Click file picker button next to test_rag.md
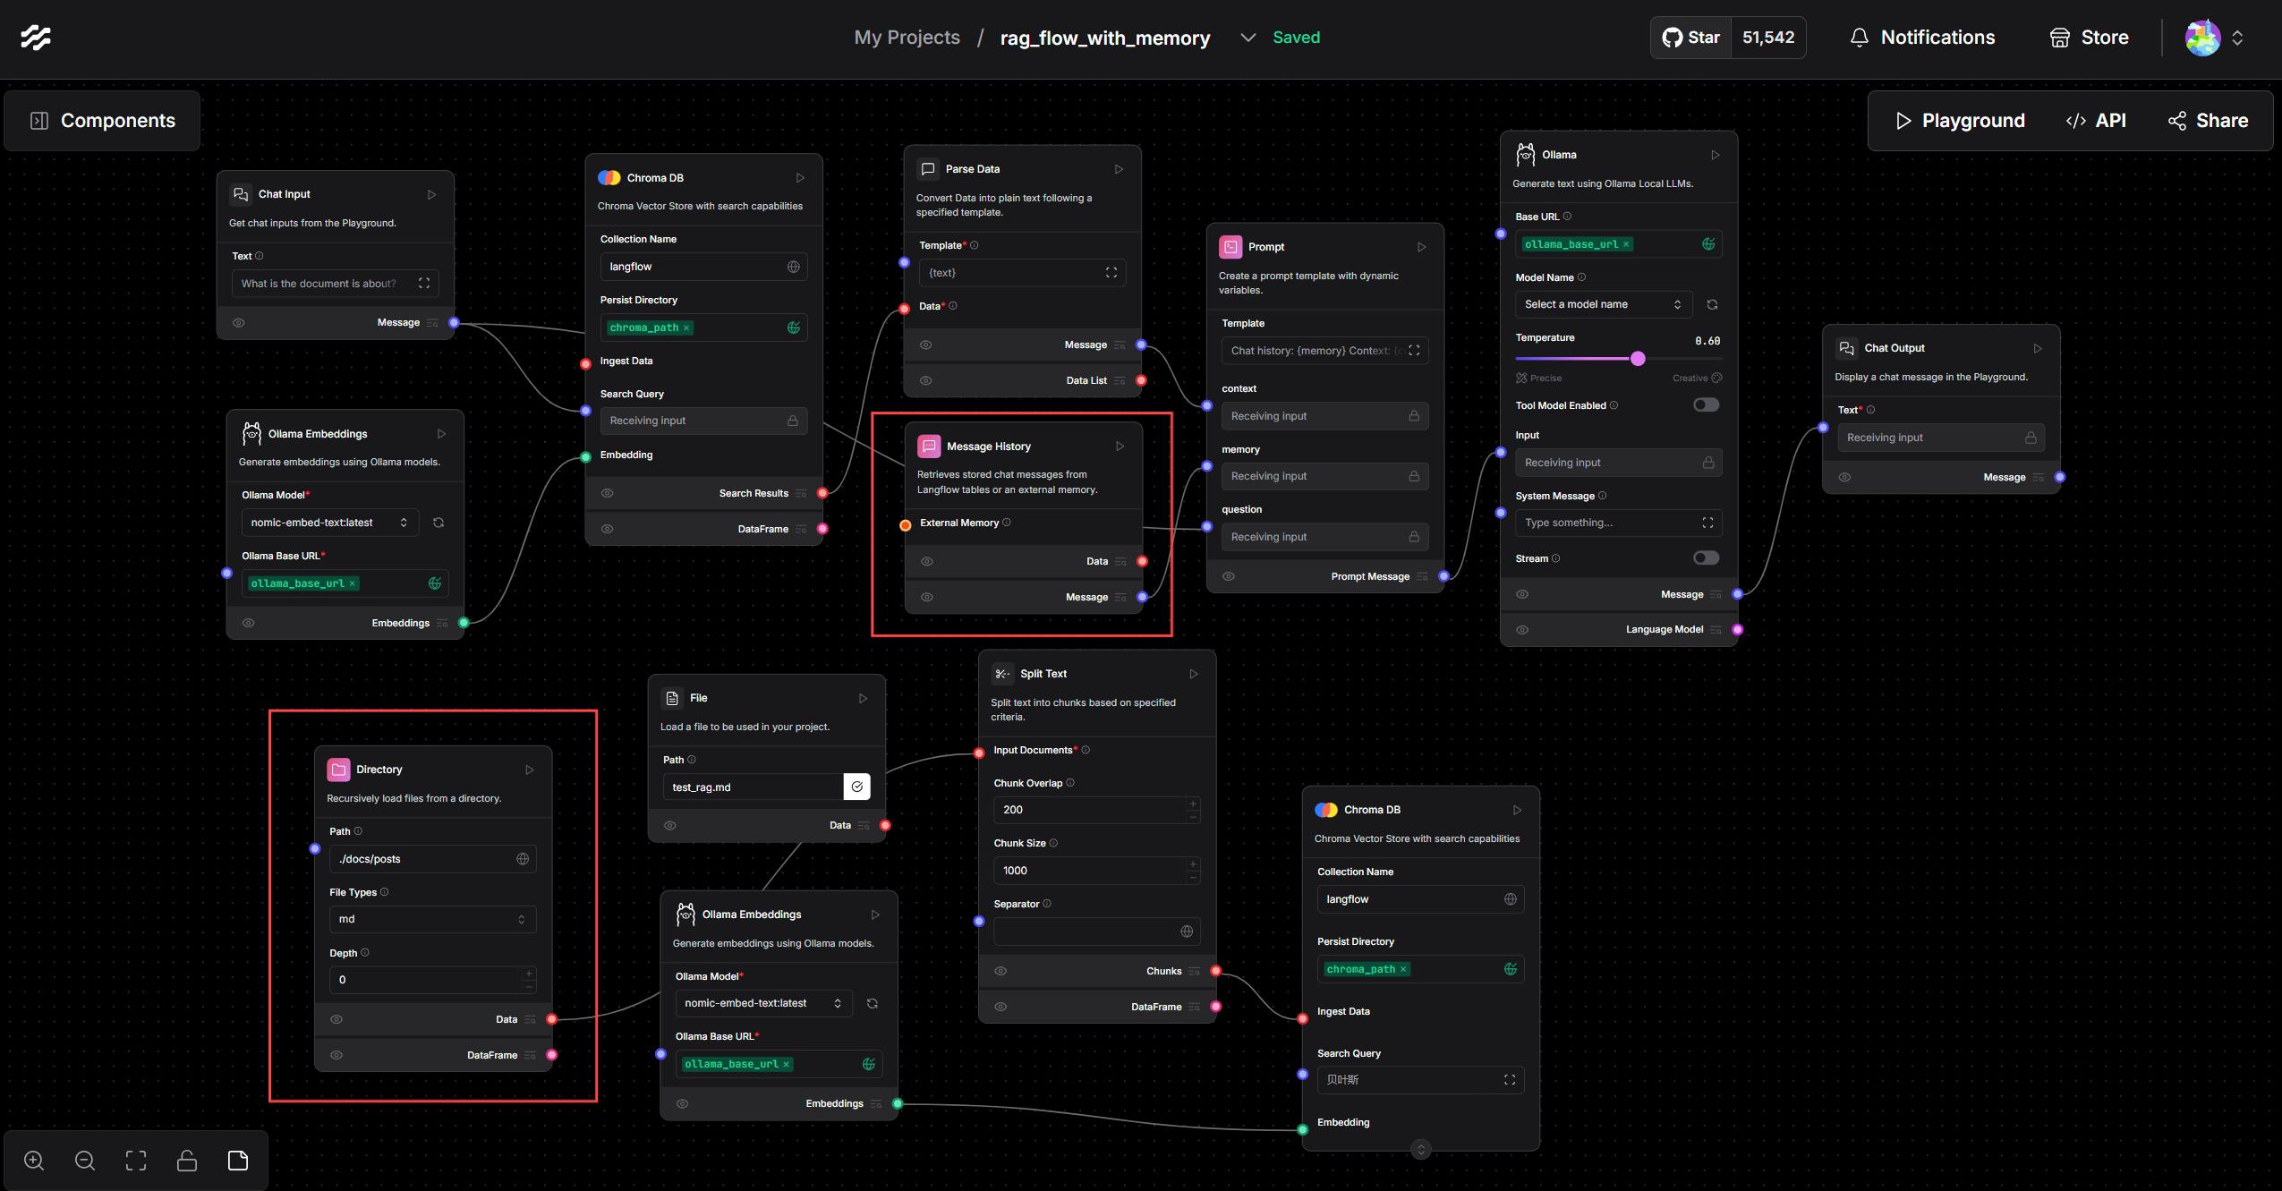This screenshot has width=2282, height=1191. [856, 787]
